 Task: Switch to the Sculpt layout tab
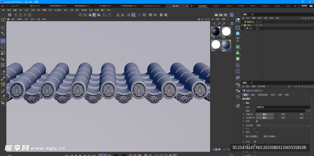tap(228, 6)
